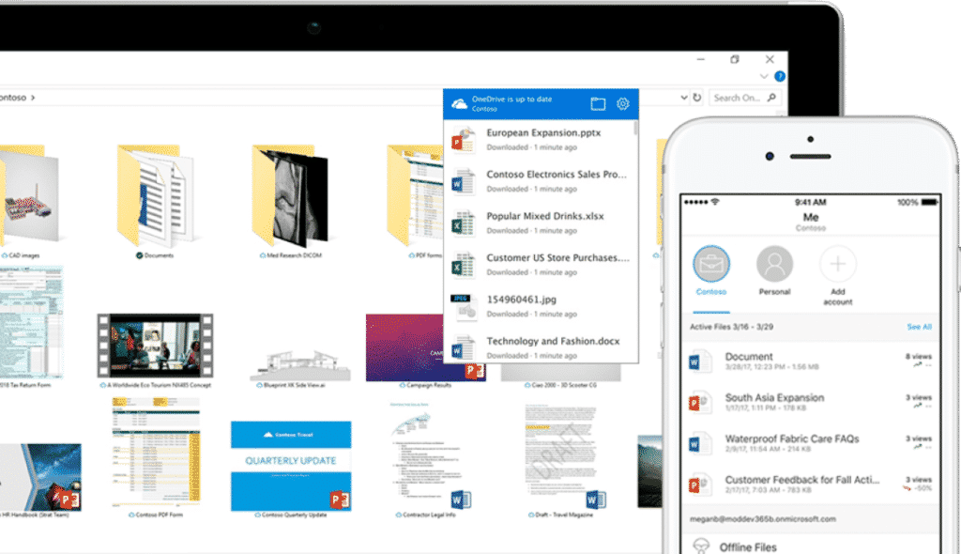Tap Offline Files on the phone
Image resolution: width=961 pixels, height=554 pixels.
[748, 546]
